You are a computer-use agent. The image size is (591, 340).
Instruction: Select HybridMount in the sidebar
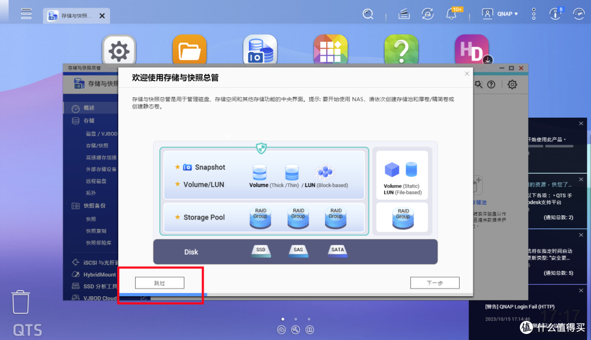click(94, 274)
